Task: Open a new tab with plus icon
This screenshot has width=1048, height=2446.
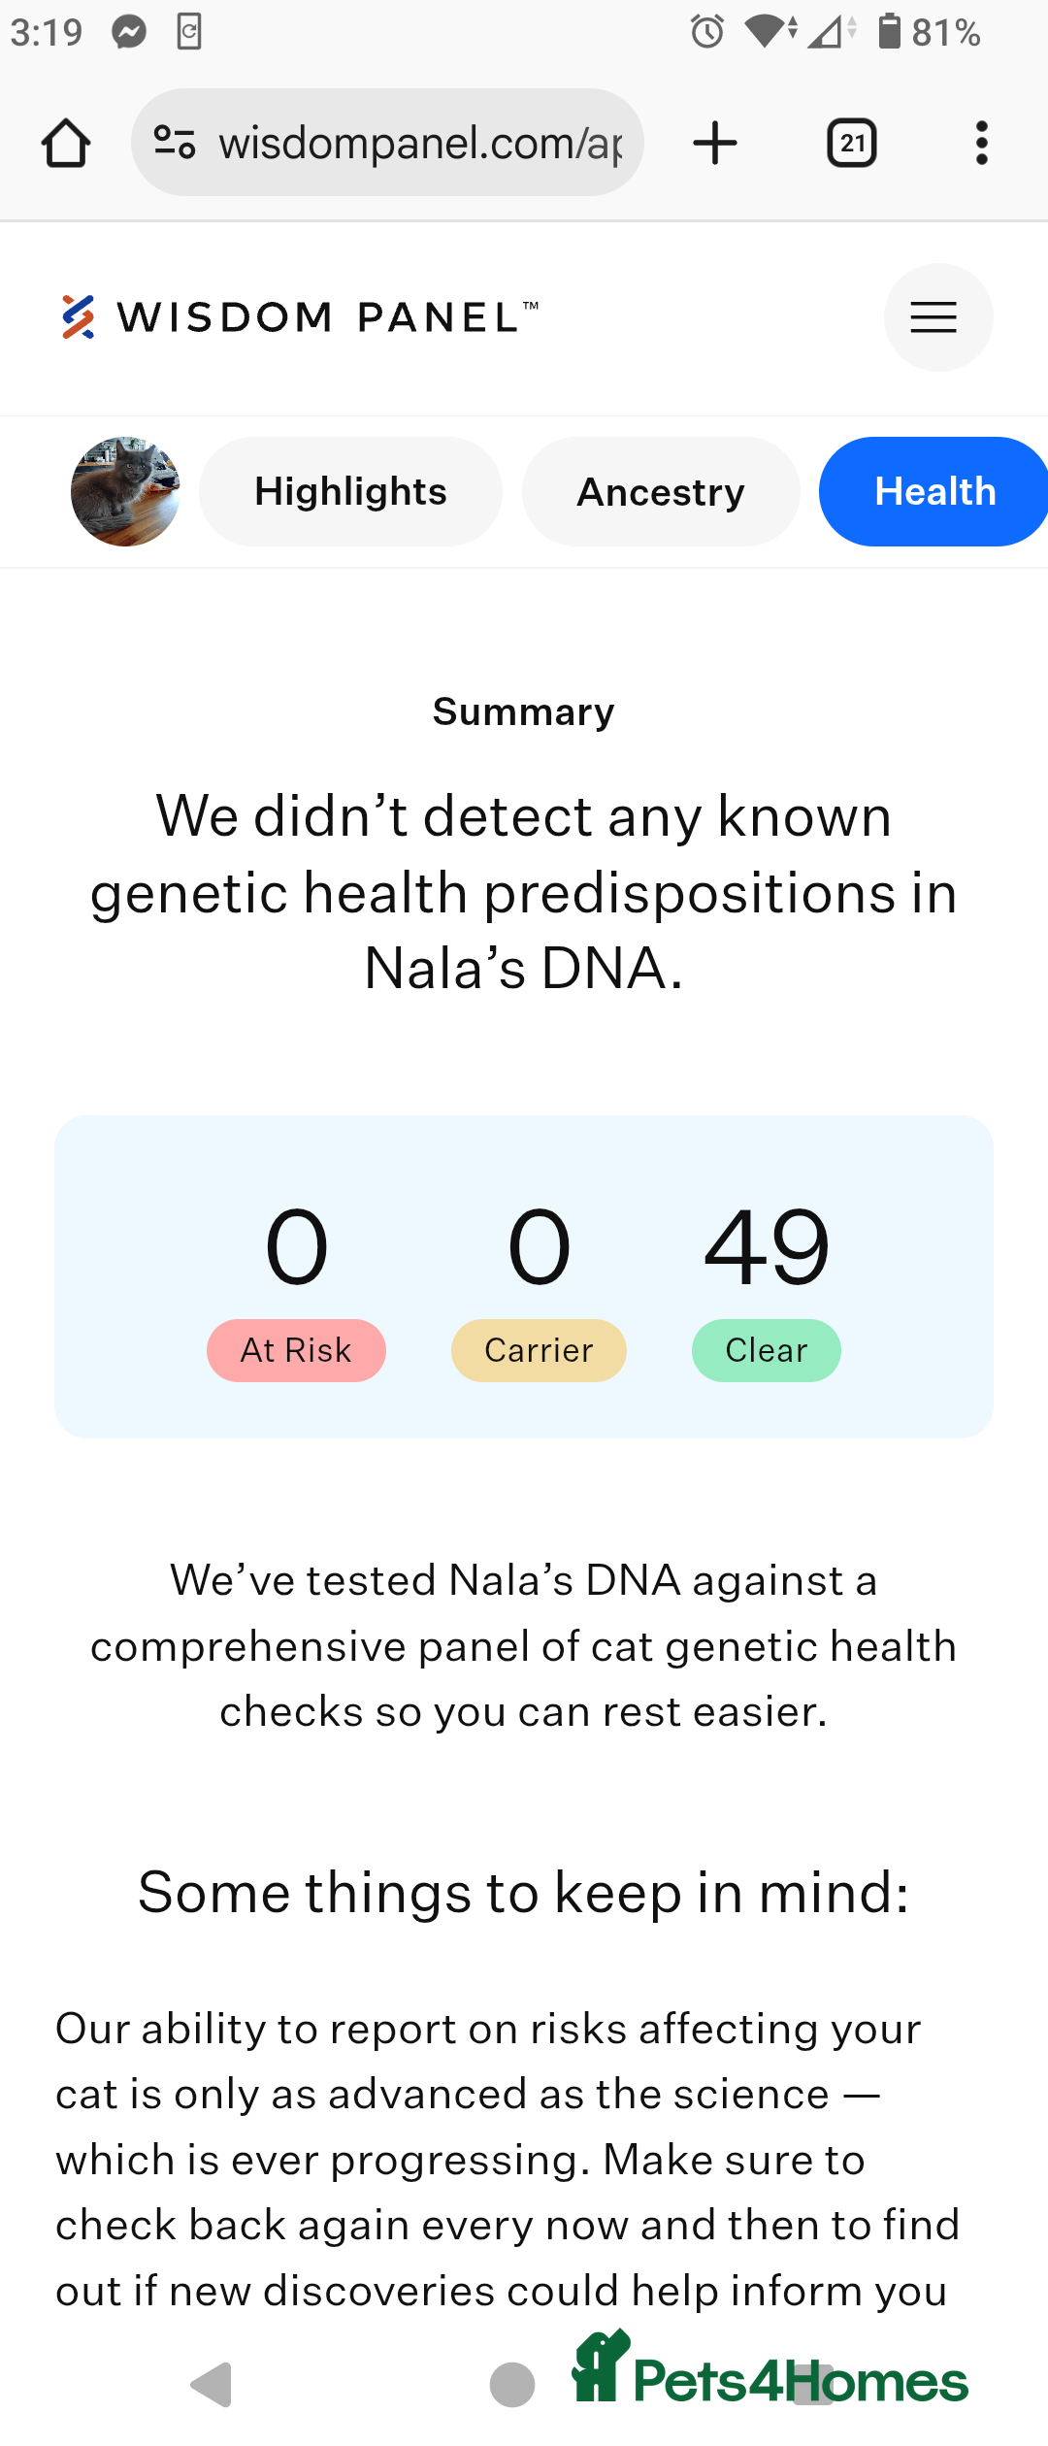Action: (x=715, y=144)
